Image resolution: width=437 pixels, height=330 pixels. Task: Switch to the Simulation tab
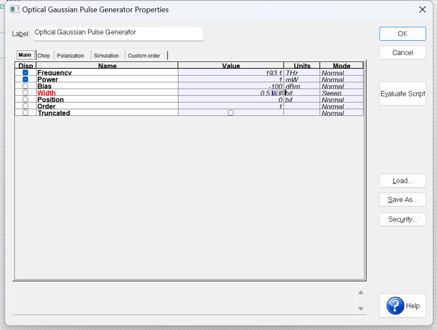(106, 55)
